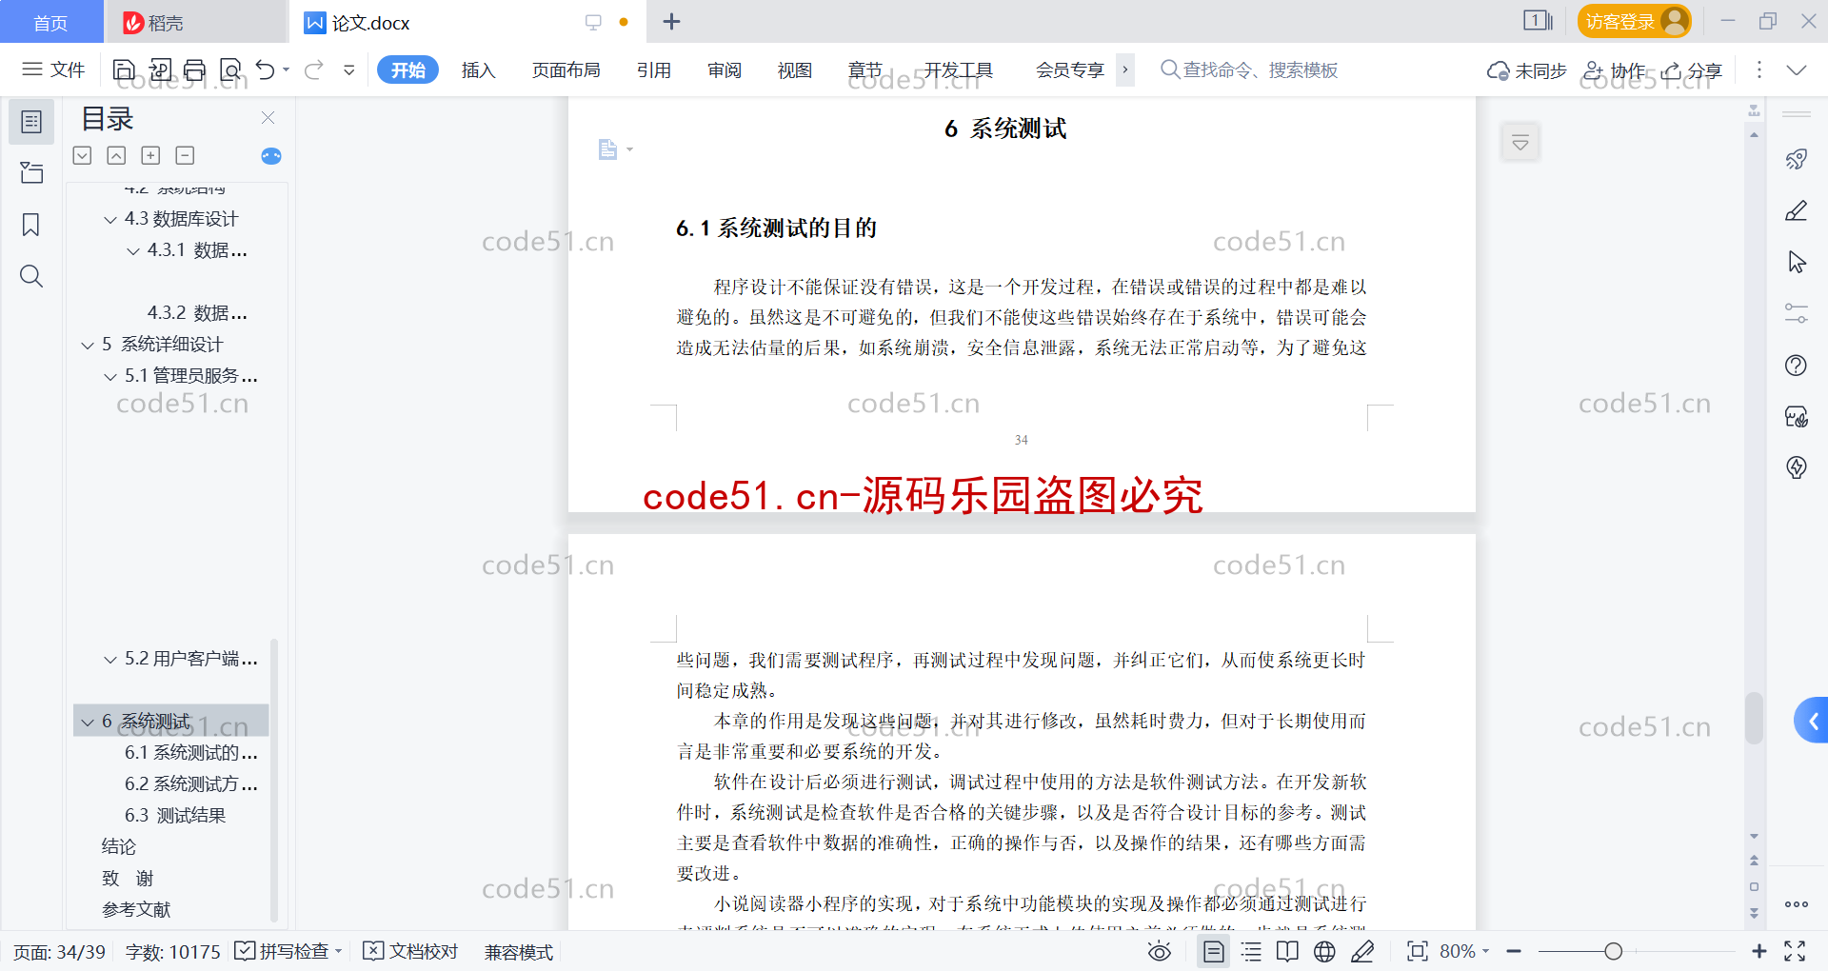
Task: Close the 目录 panel
Action: [x=268, y=118]
